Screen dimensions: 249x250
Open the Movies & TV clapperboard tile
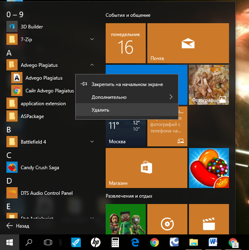click(x=208, y=222)
